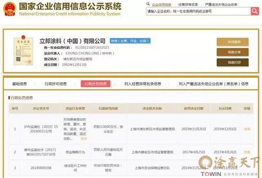Switch to the 列入经营异常名录信息 tab

point(142,84)
